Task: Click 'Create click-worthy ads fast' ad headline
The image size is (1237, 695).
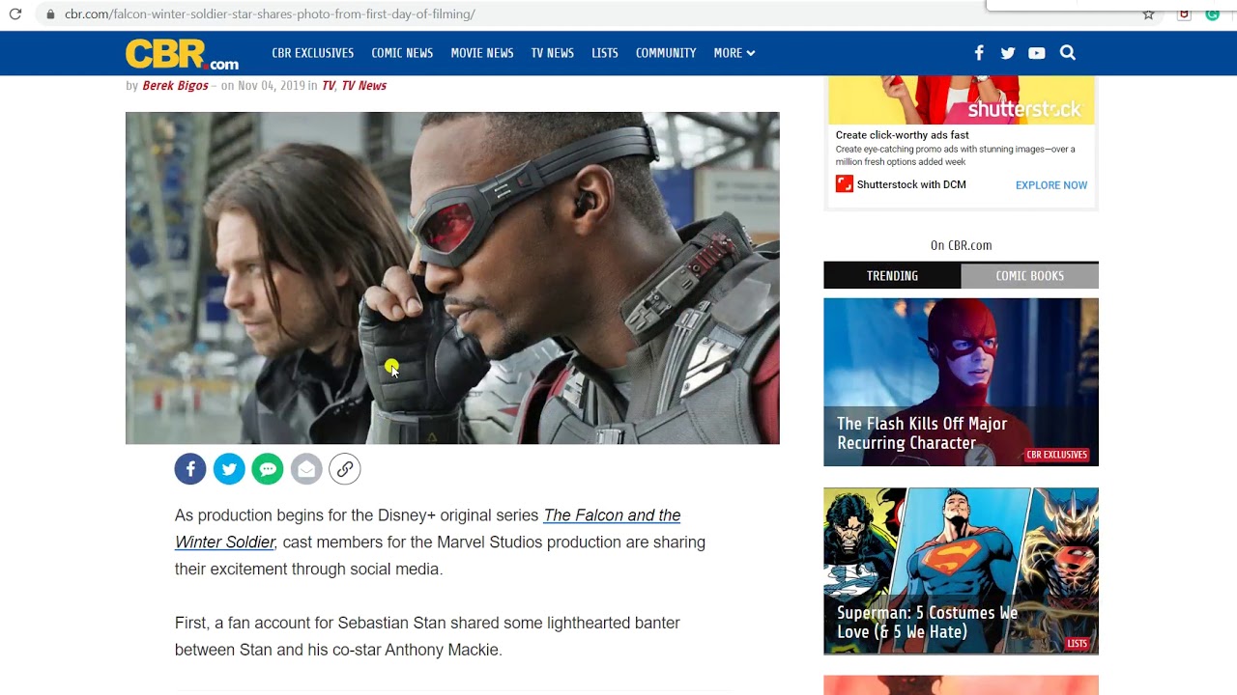Action: click(x=903, y=135)
